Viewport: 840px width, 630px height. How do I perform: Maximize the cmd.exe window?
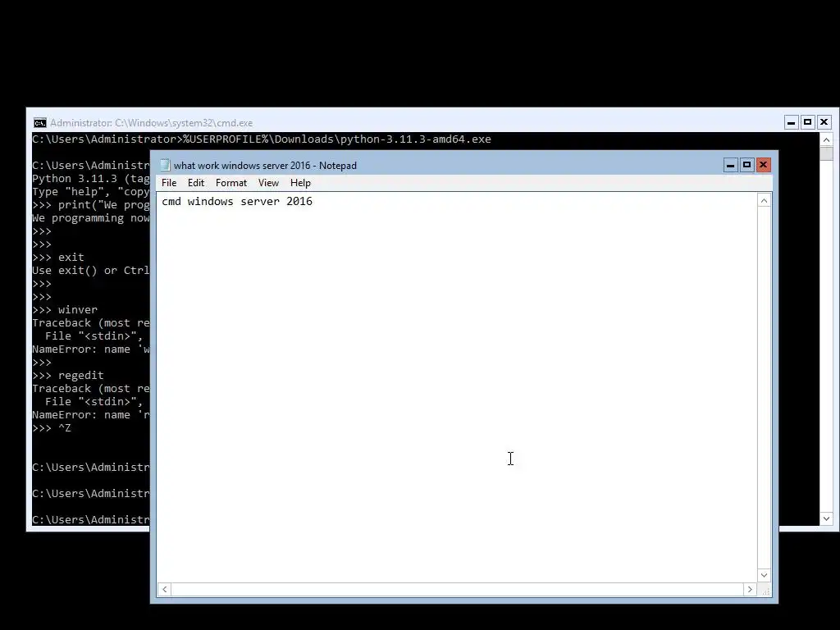pyautogui.click(x=808, y=123)
